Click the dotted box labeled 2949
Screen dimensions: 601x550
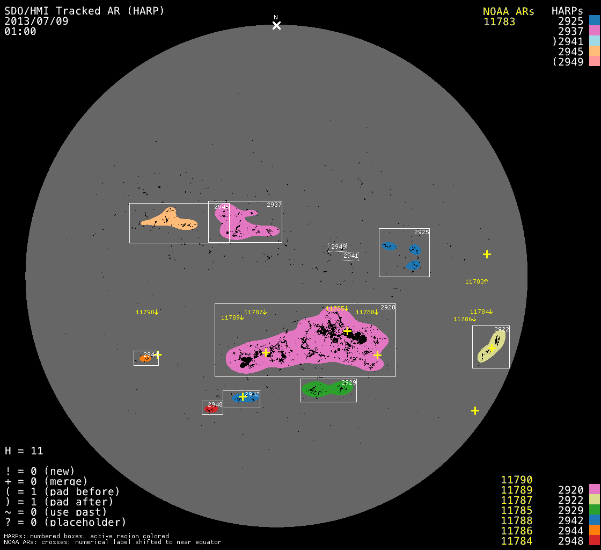click(338, 247)
